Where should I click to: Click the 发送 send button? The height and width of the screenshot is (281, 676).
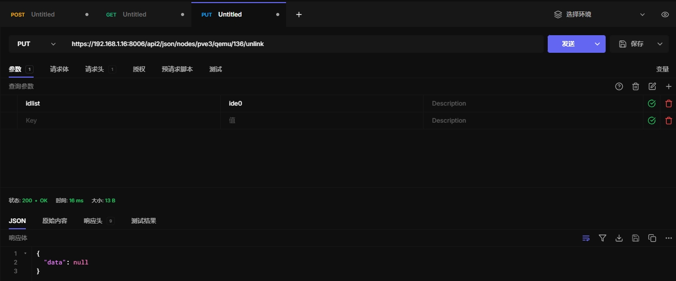pyautogui.click(x=568, y=44)
